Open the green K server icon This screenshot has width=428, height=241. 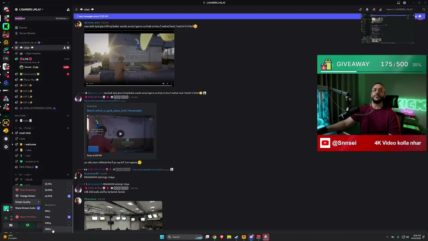6,26
